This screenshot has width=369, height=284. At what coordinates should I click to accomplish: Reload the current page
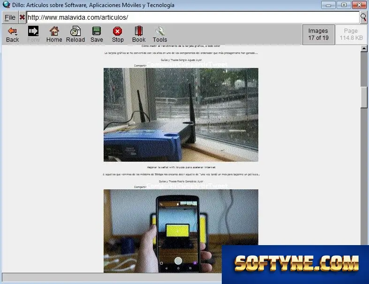click(75, 34)
